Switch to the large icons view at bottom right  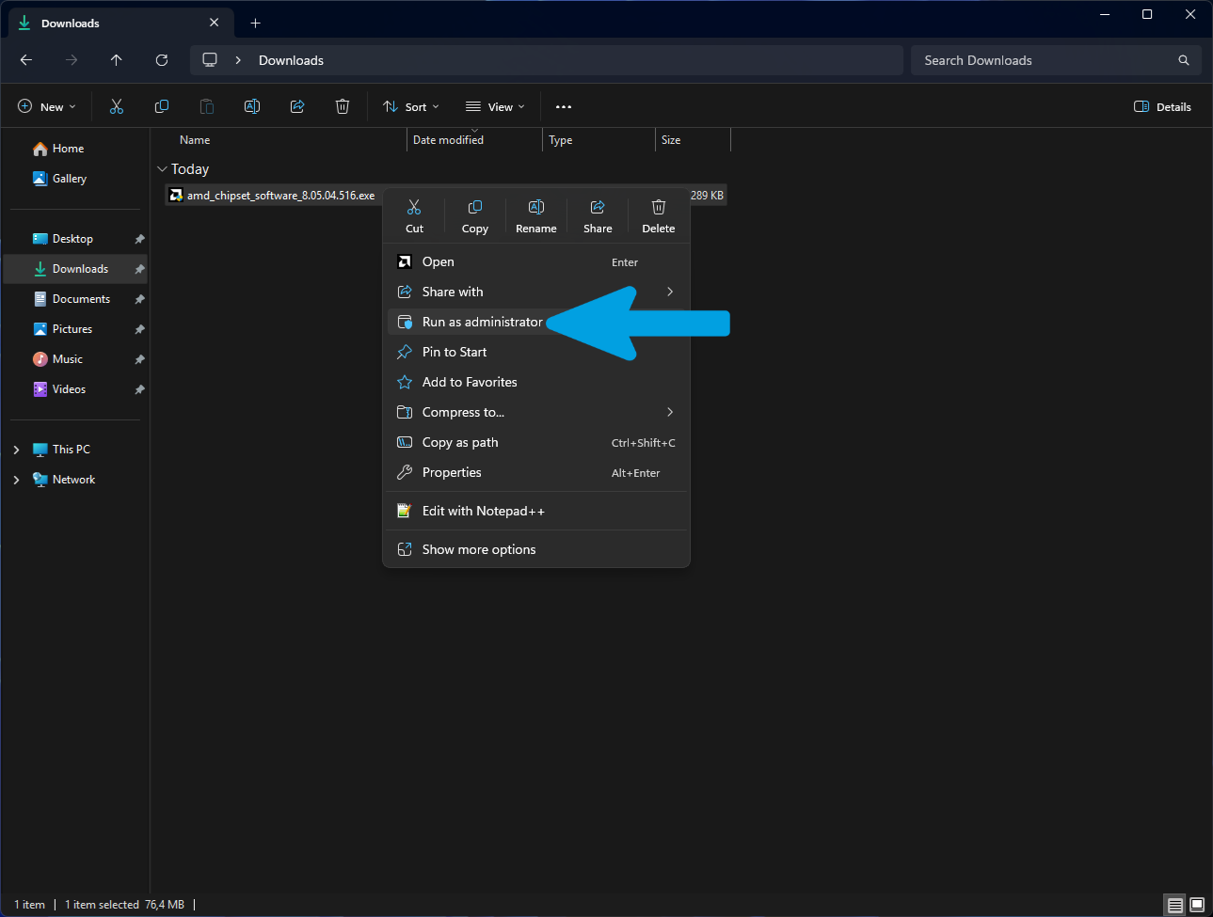pyautogui.click(x=1197, y=905)
